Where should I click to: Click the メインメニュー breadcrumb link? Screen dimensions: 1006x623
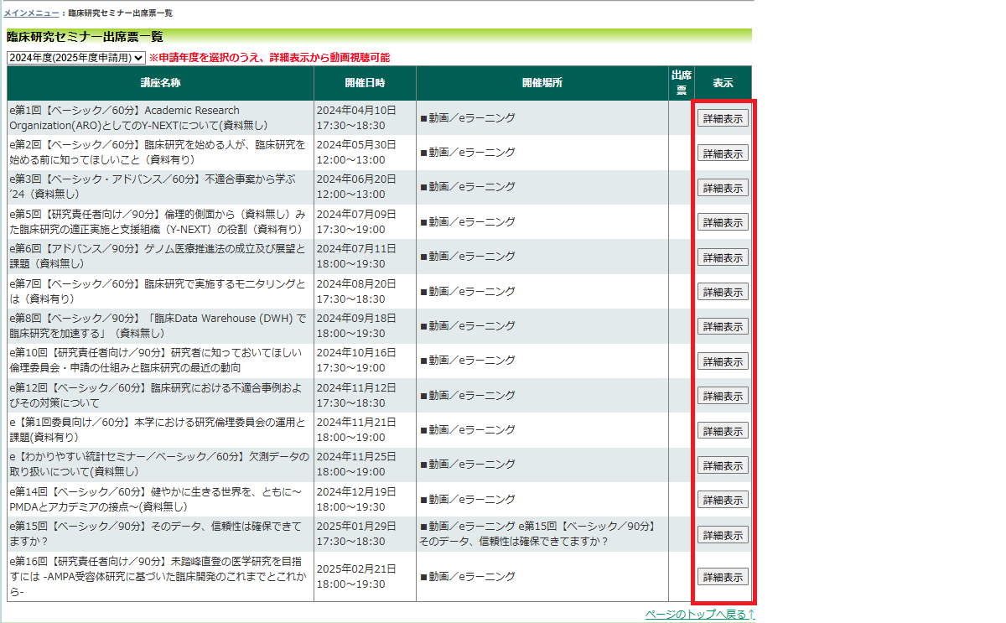tap(31, 13)
